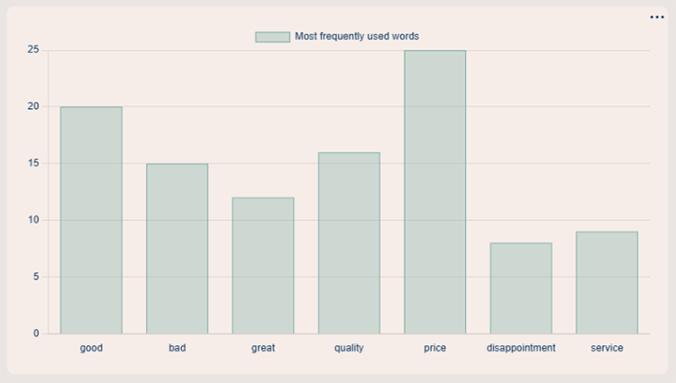Image resolution: width=676 pixels, height=383 pixels.
Task: Toggle the "Most frequently used words" legend label
Action: pyautogui.click(x=357, y=37)
